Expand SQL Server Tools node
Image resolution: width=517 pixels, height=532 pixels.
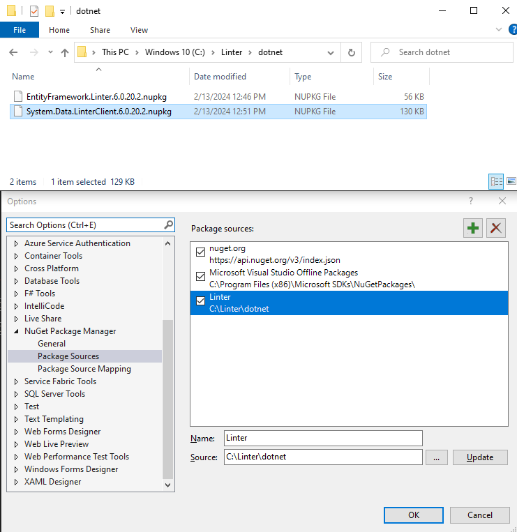16,394
